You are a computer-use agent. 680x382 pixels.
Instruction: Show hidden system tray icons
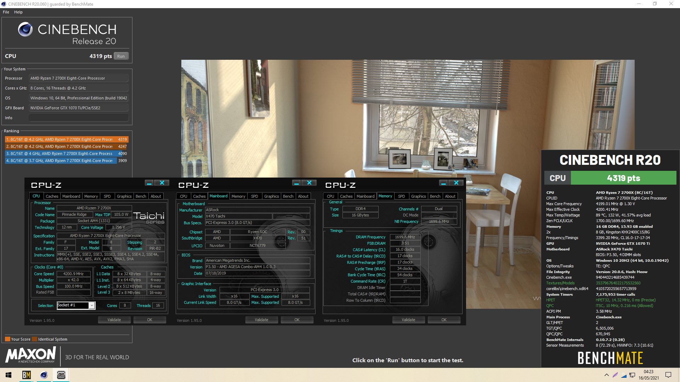click(x=606, y=375)
